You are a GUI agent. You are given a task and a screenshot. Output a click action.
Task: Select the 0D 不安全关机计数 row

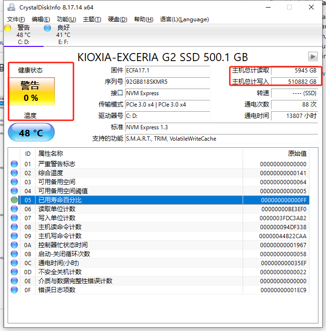(x=160, y=272)
